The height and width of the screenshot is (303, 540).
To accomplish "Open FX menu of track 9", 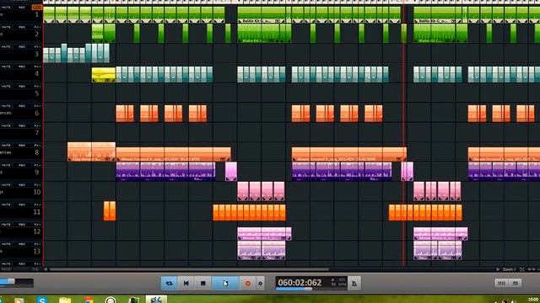I will 37,165.
